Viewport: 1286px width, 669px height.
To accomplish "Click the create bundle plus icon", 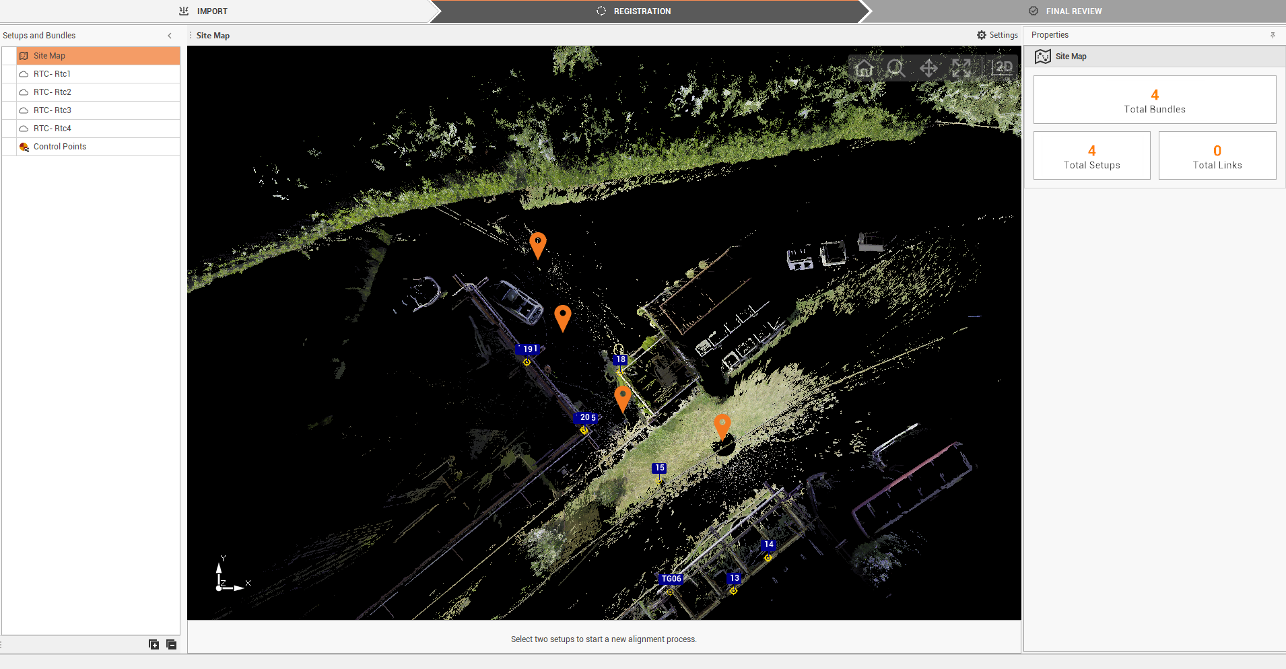I will click(154, 644).
